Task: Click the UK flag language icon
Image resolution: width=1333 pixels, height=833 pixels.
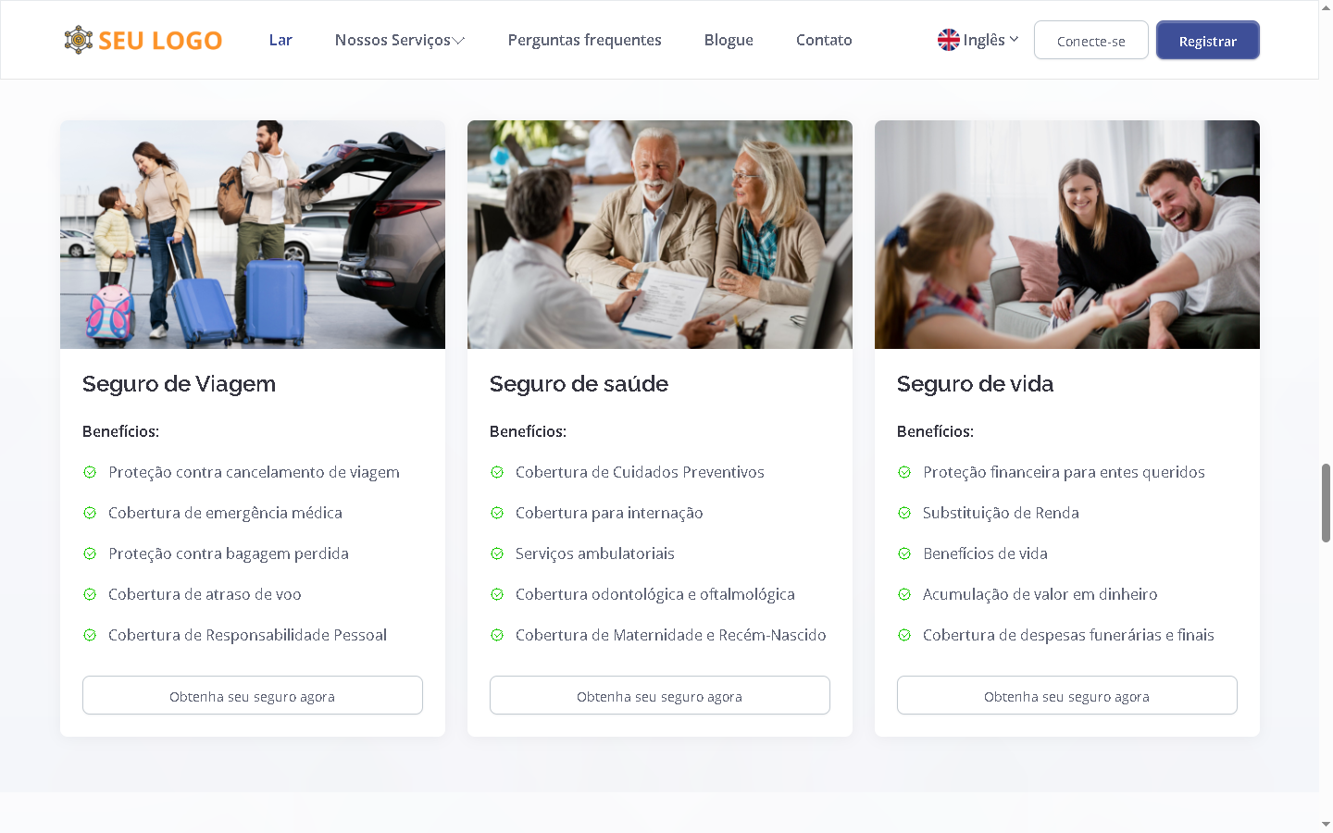Action: [x=949, y=40]
